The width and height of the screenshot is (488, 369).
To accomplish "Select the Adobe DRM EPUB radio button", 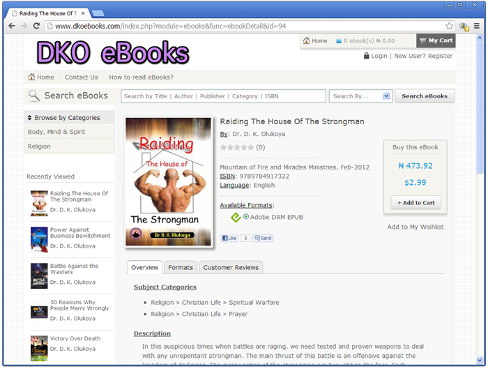I will click(246, 217).
